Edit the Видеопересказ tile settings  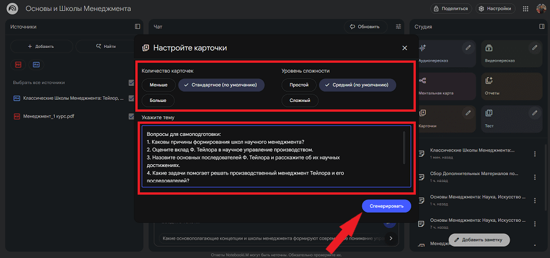[534, 48]
